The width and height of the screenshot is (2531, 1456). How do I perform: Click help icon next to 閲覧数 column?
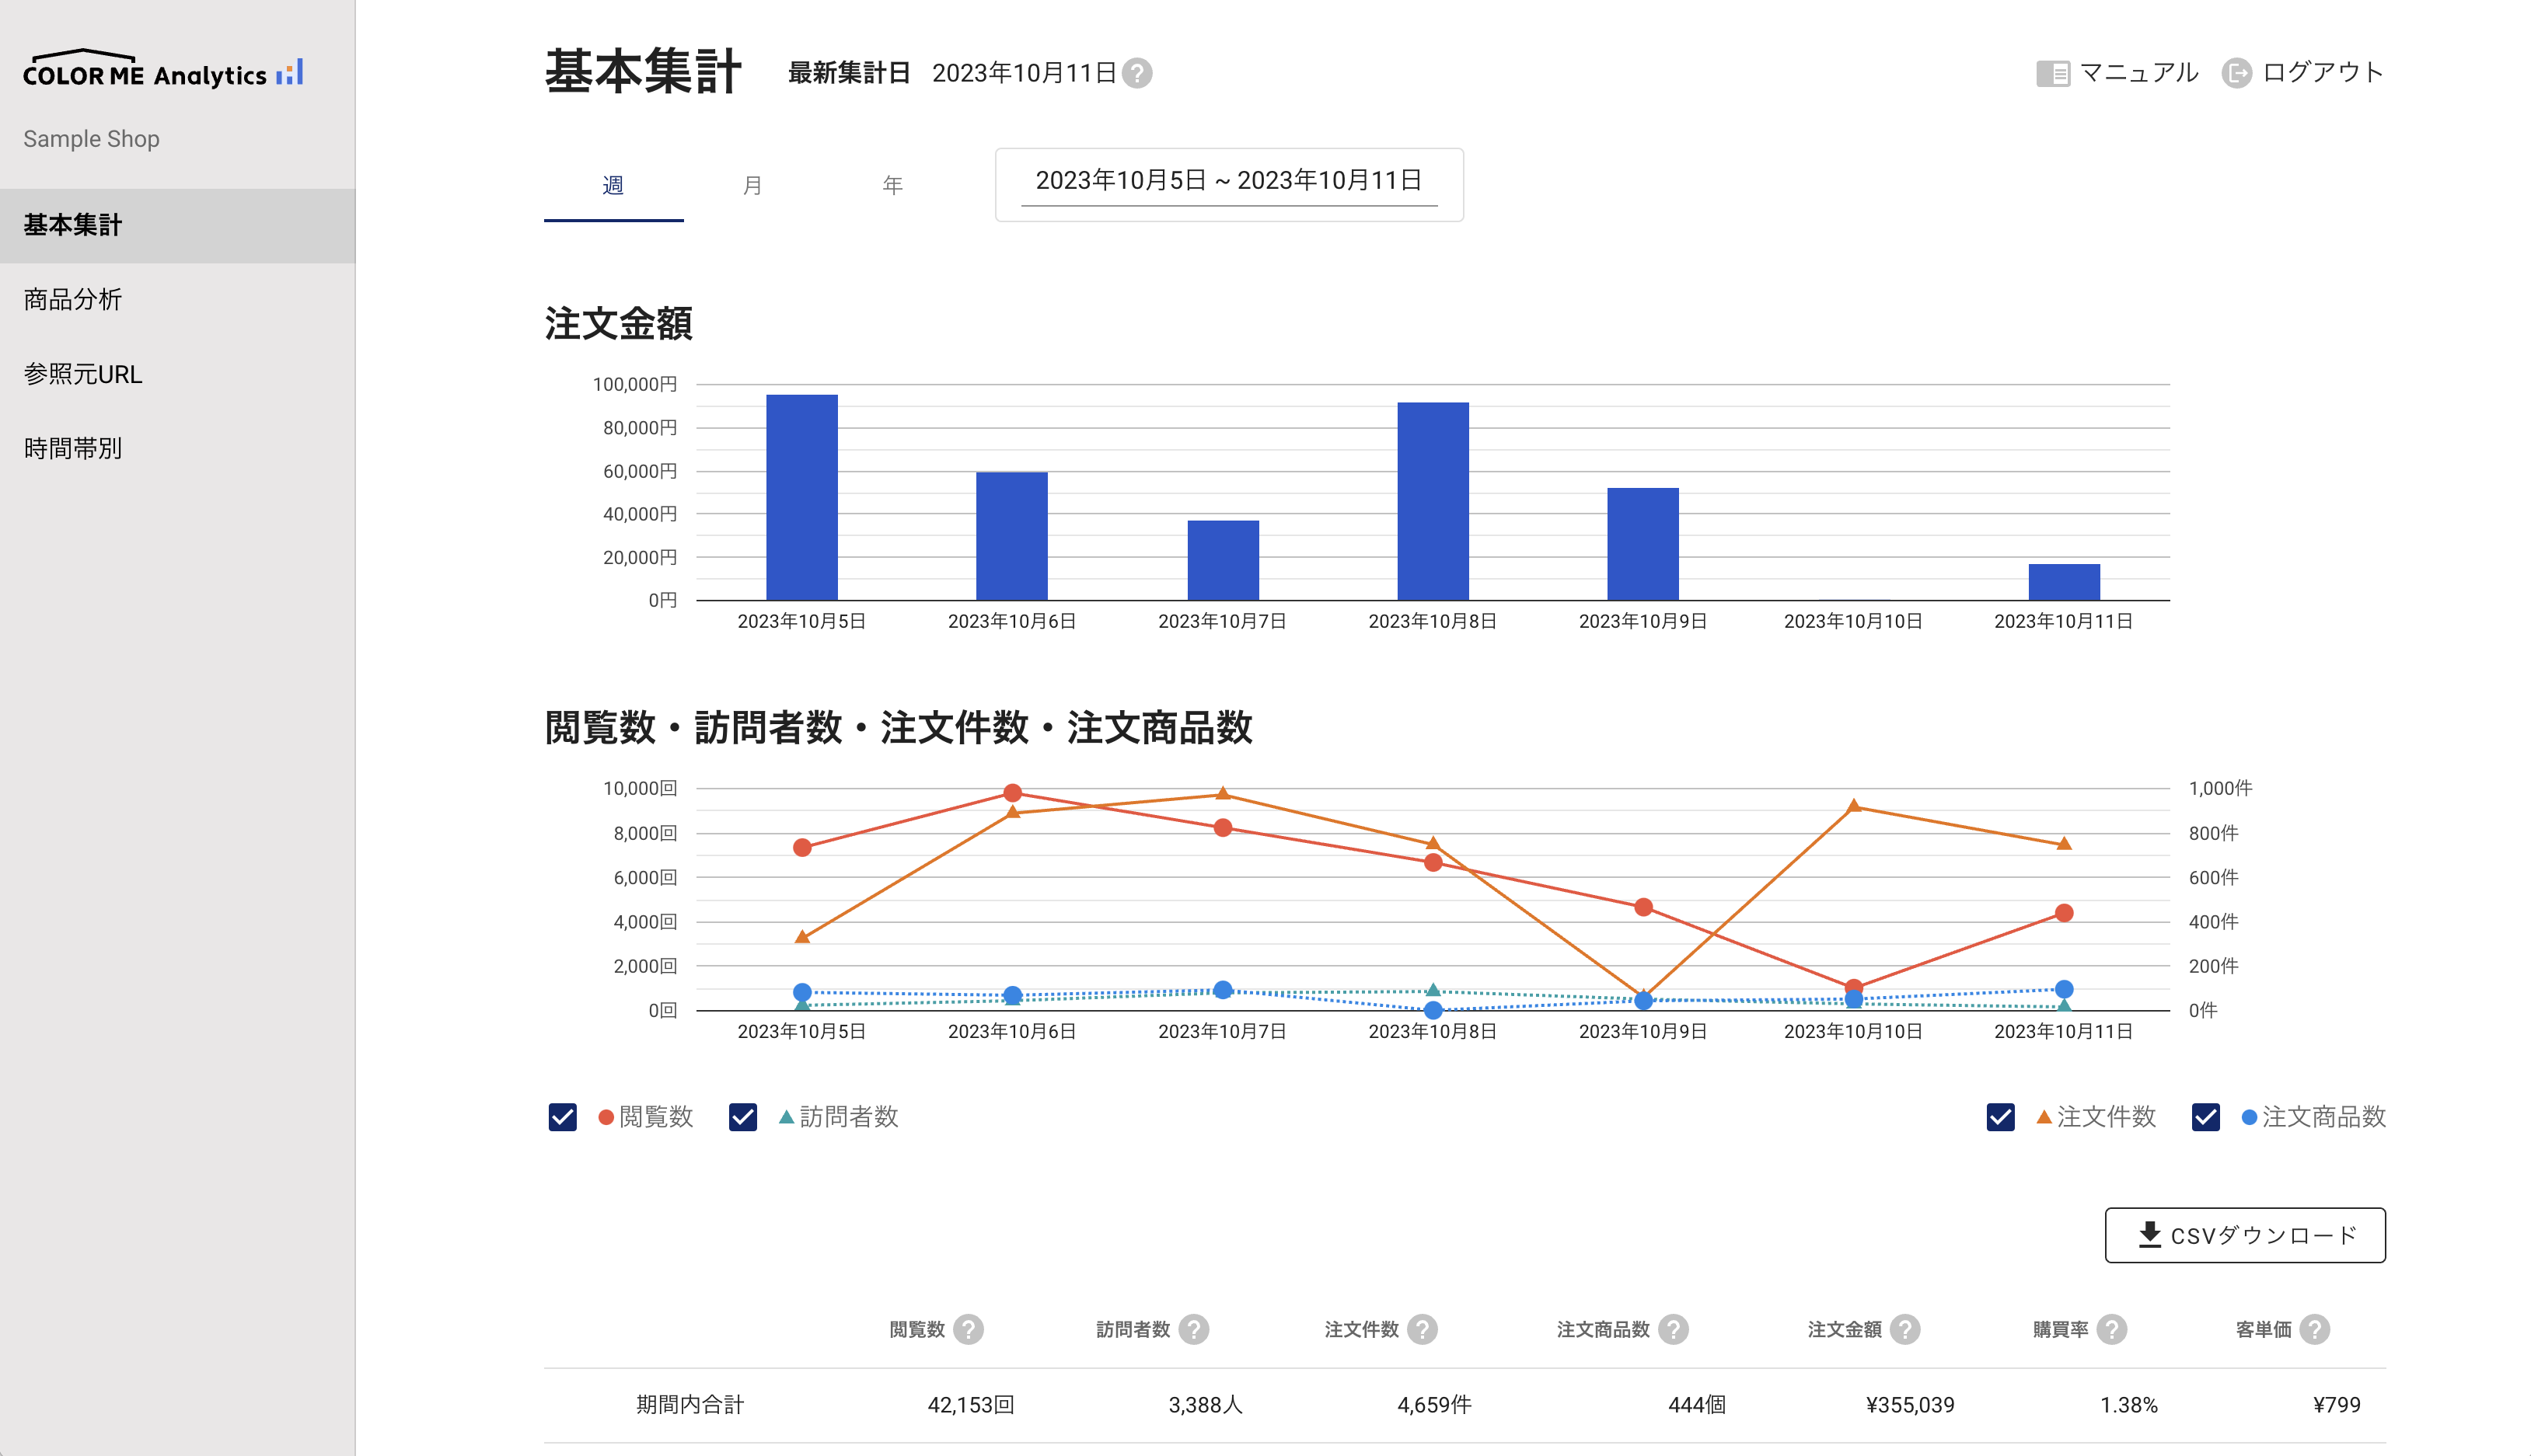point(967,1329)
